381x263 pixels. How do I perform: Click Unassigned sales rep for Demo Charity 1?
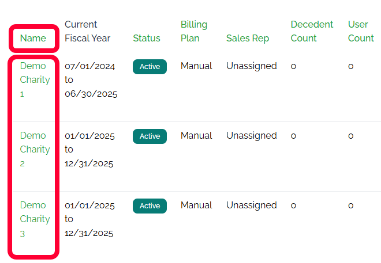click(251, 66)
